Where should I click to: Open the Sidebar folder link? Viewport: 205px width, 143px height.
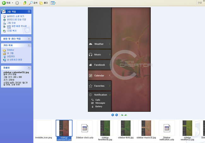coord(11,50)
